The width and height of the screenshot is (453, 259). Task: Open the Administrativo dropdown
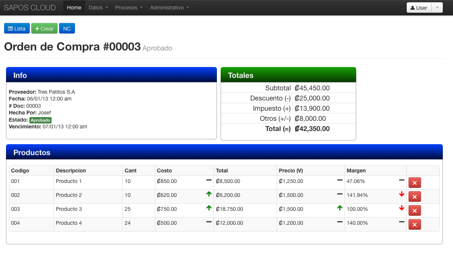[x=169, y=8]
